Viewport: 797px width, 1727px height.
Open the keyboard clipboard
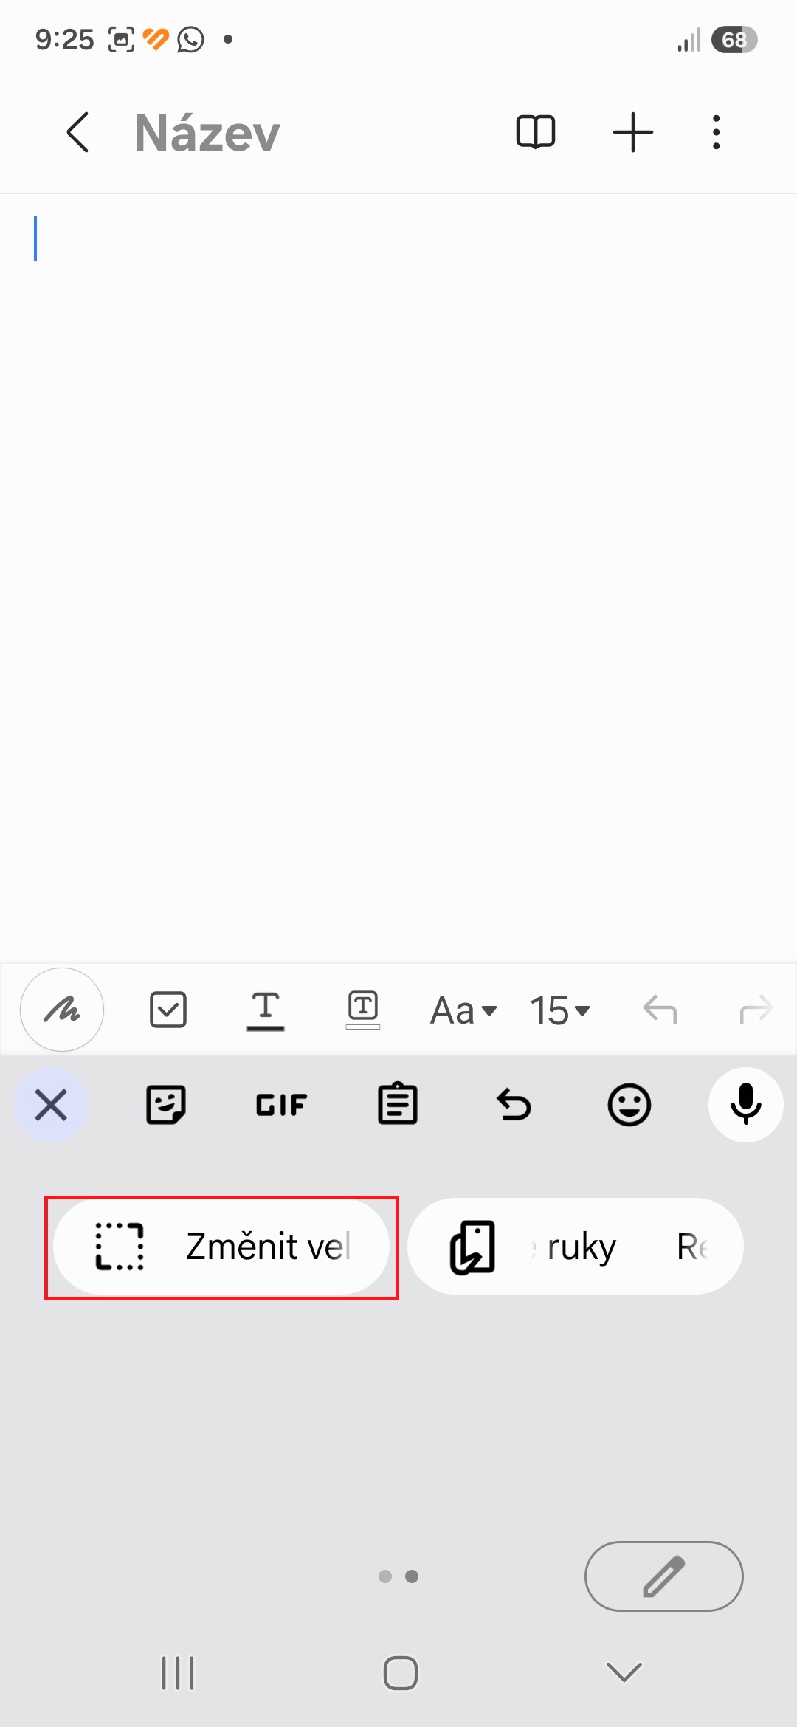(x=398, y=1104)
